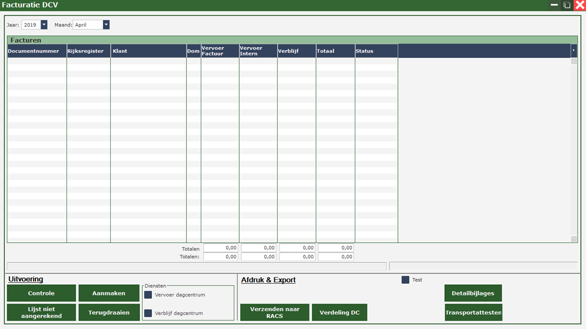The width and height of the screenshot is (586, 329).
Task: Open the Jaar dropdown
Action: (x=44, y=24)
